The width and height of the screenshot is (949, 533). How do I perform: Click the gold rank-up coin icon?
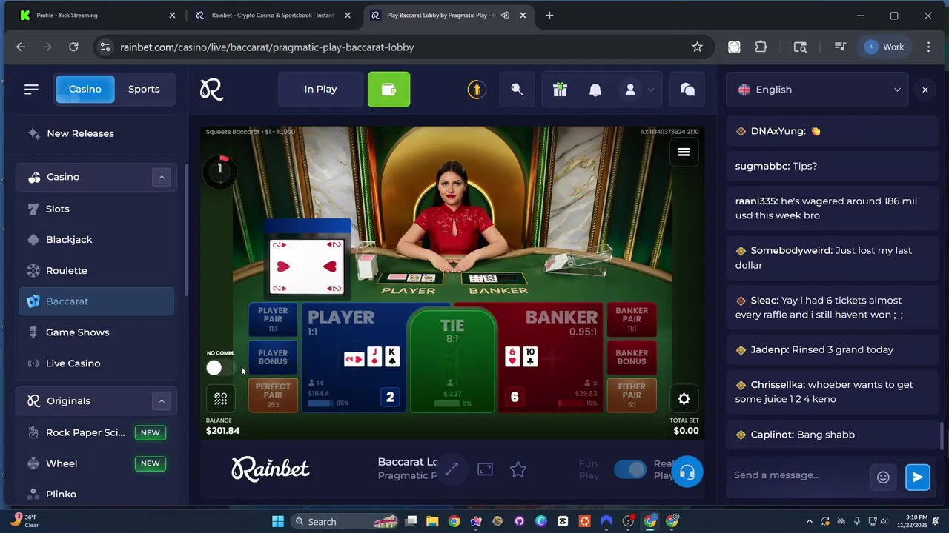click(476, 90)
